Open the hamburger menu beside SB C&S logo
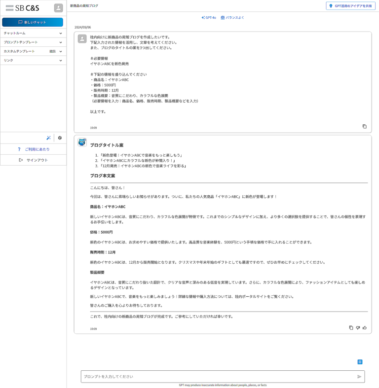The height and width of the screenshot is (388, 379). pyautogui.click(x=9, y=8)
